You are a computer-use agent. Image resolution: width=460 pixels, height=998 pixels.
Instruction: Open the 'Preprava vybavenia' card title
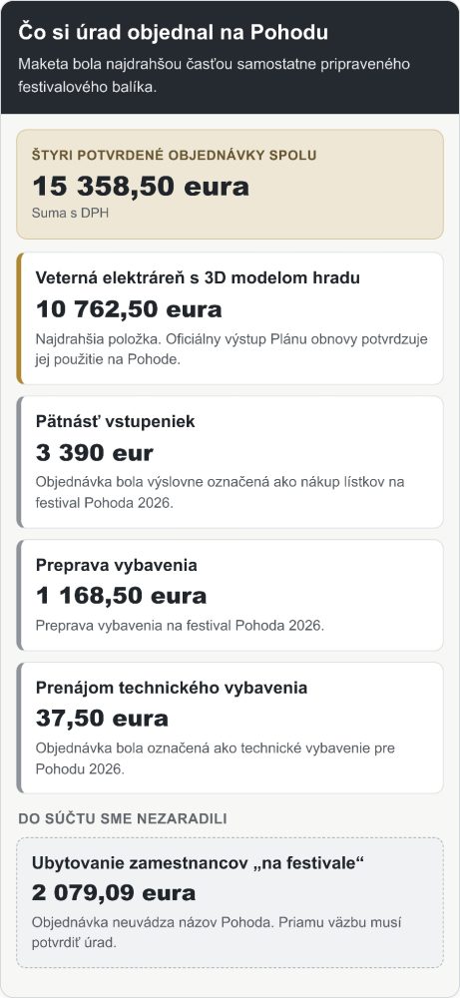pyautogui.click(x=117, y=565)
